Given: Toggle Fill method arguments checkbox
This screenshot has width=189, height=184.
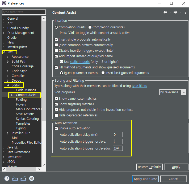Looking at the screenshot, I should (x=56, y=67).
